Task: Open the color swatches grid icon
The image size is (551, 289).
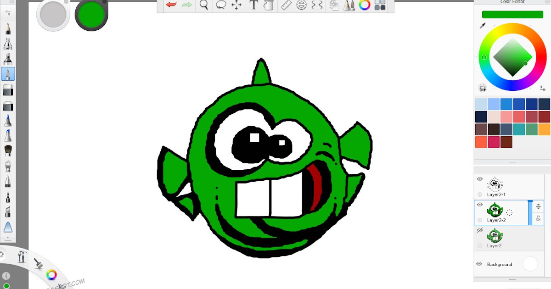Action: (380, 5)
